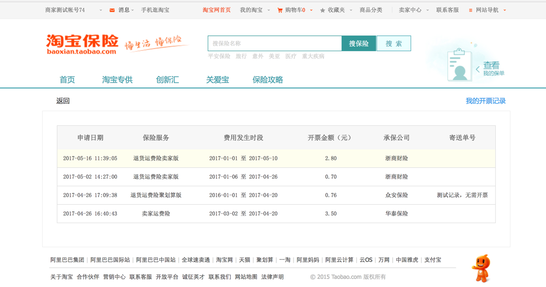Select the row dated 2017-05-02 14:27:00
This screenshot has height=287, width=546.
276,177
